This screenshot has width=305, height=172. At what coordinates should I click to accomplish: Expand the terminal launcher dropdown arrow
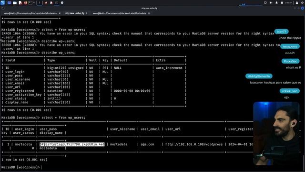[x=34, y=3]
